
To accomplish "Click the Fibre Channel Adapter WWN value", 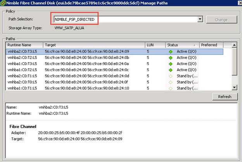I will (80, 132).
